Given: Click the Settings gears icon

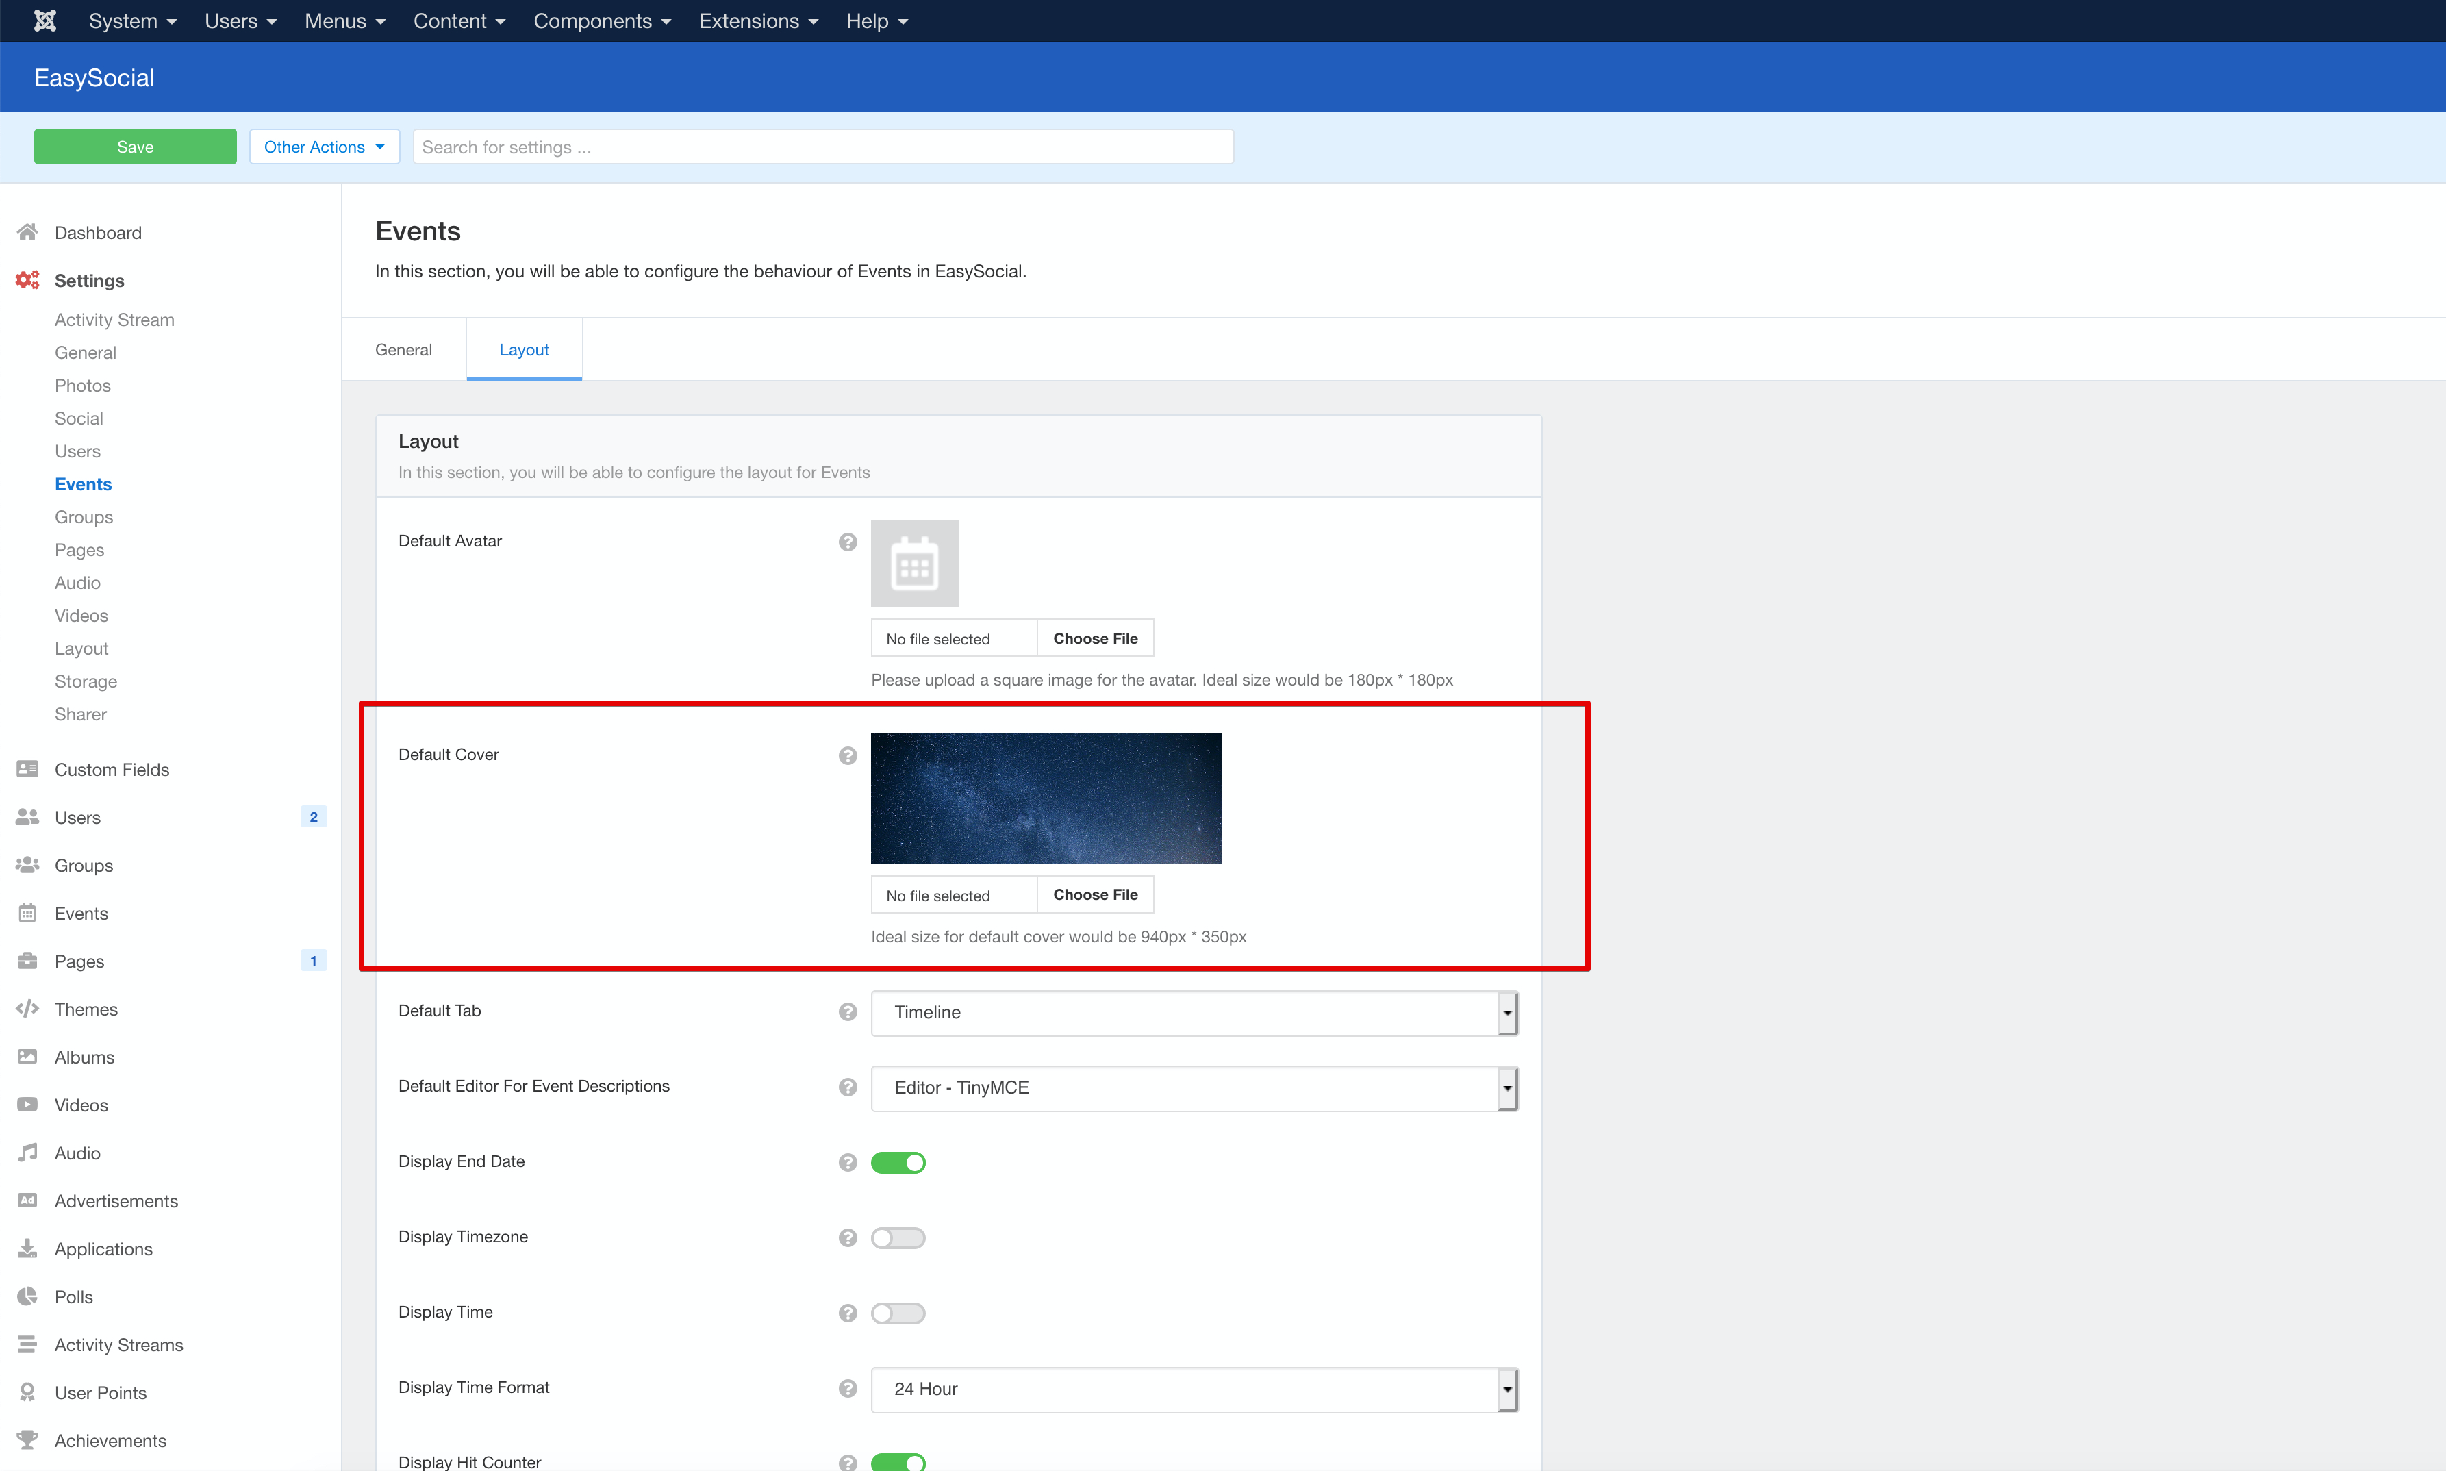Looking at the screenshot, I should (28, 281).
